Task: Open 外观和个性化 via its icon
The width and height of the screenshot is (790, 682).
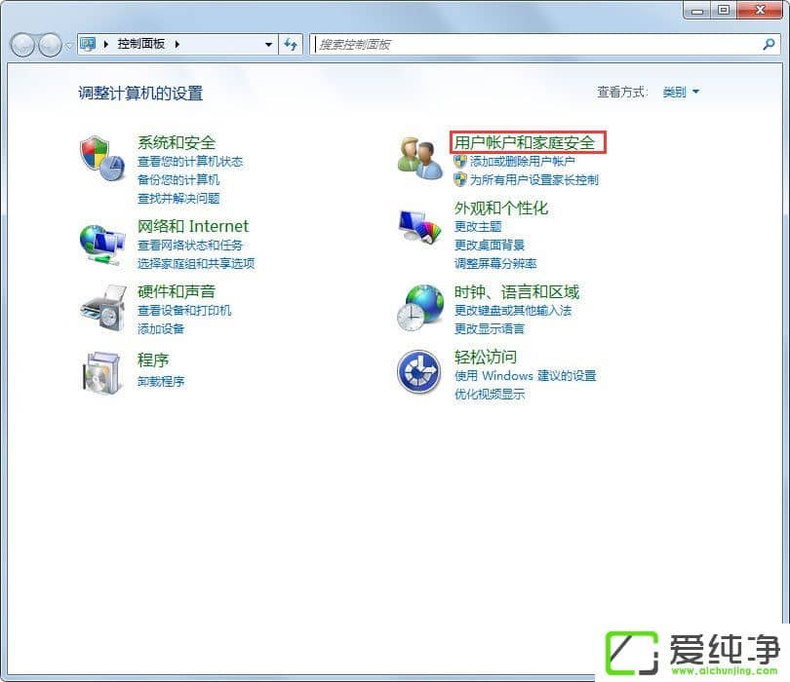Action: [418, 225]
